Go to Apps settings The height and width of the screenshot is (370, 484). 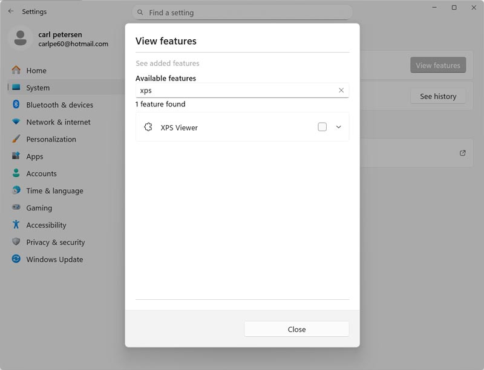tap(34, 157)
